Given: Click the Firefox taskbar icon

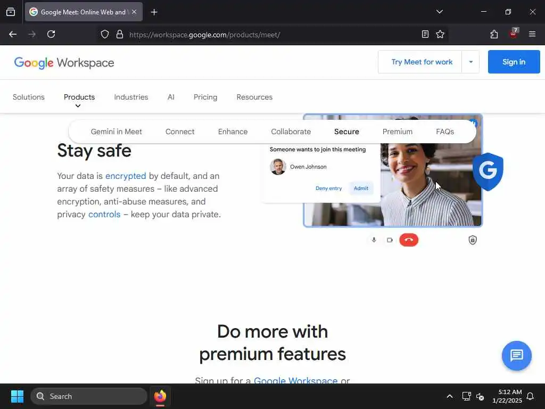Looking at the screenshot, I should (x=160, y=396).
